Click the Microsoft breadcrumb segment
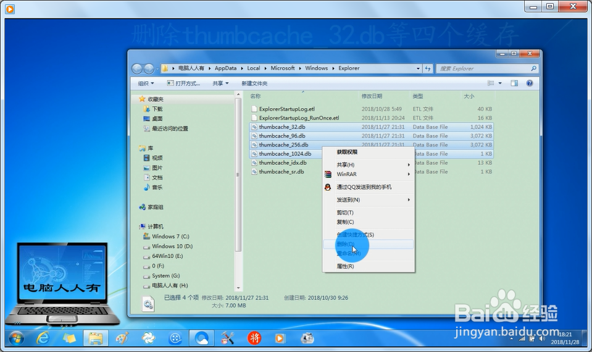Image resolution: width=592 pixels, height=352 pixels. coord(282,68)
